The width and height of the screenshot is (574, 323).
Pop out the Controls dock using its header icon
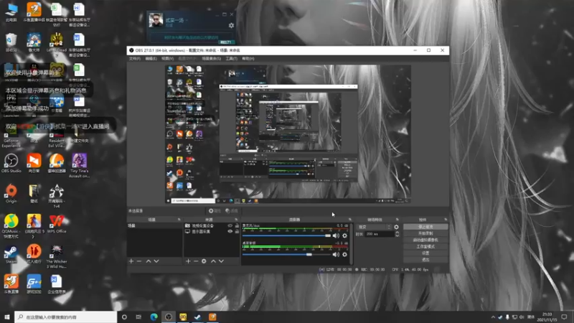click(x=446, y=220)
